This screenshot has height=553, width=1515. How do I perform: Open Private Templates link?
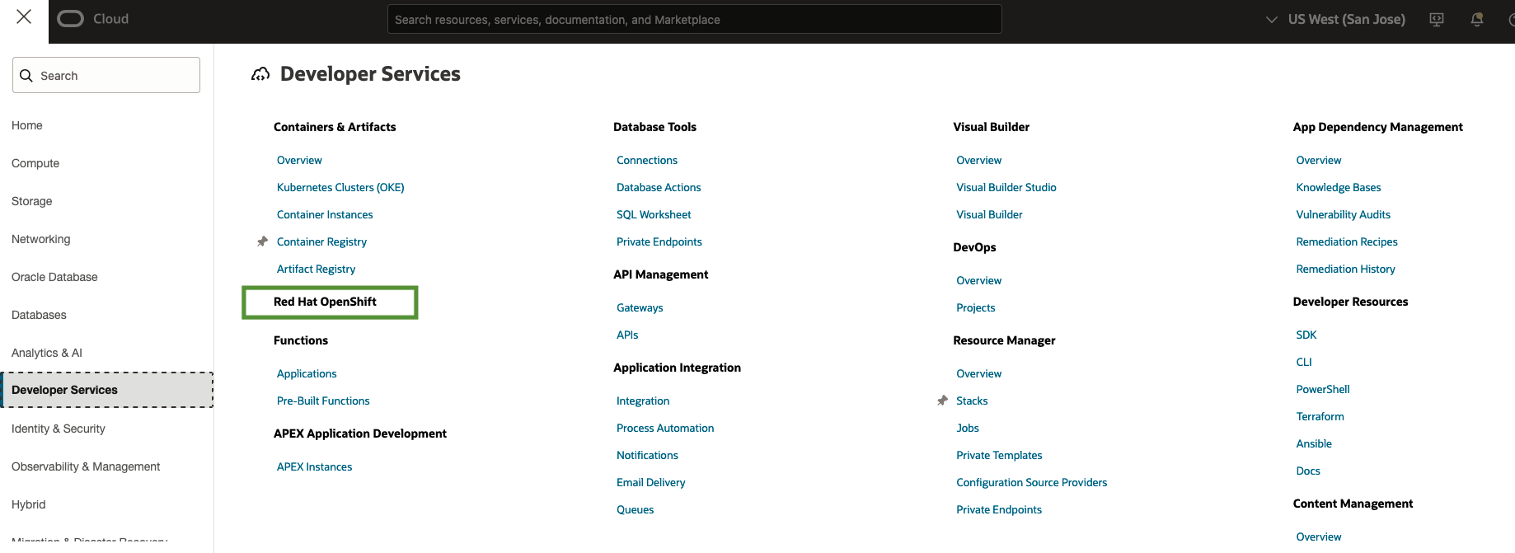(999, 455)
